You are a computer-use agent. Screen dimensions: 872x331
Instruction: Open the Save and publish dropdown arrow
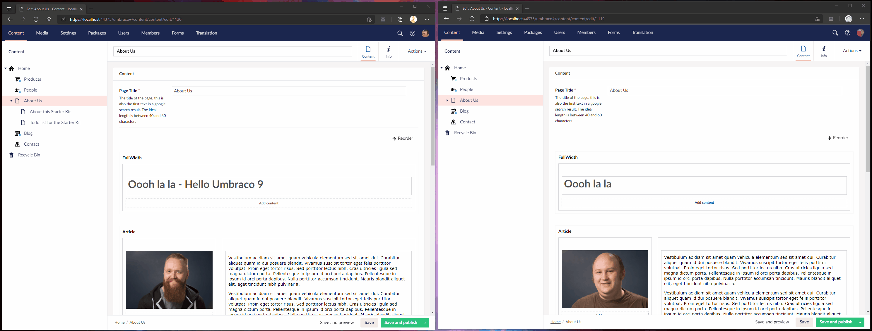coord(424,323)
